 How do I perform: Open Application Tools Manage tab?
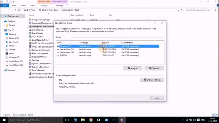(59, 5)
